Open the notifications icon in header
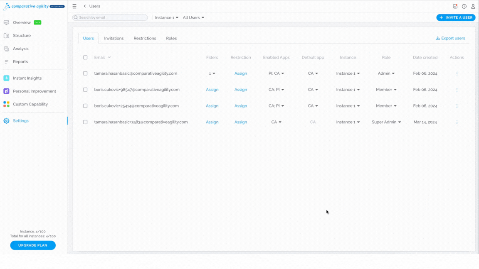 455,6
